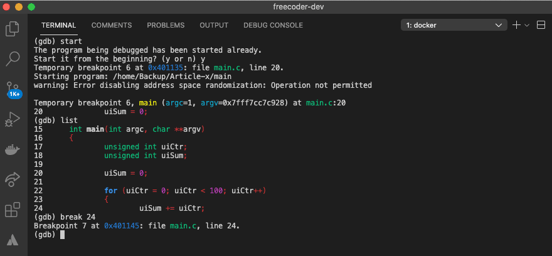Open the Docker whale icon

13,150
